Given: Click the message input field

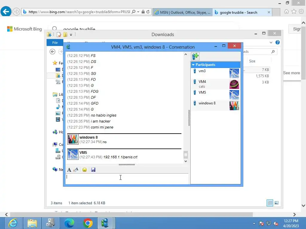Looking at the screenshot, I should click(x=127, y=179).
